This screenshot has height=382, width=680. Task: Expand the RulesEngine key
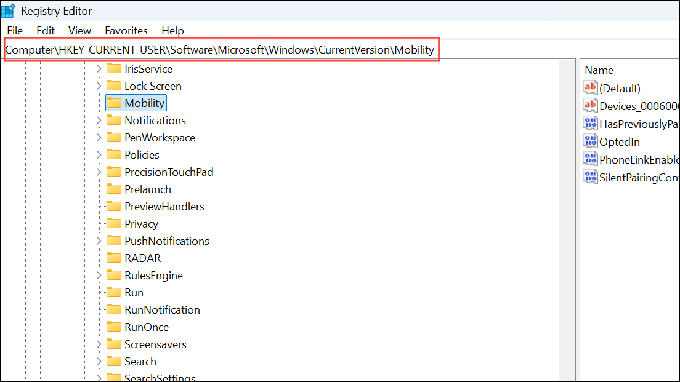pyautogui.click(x=99, y=276)
